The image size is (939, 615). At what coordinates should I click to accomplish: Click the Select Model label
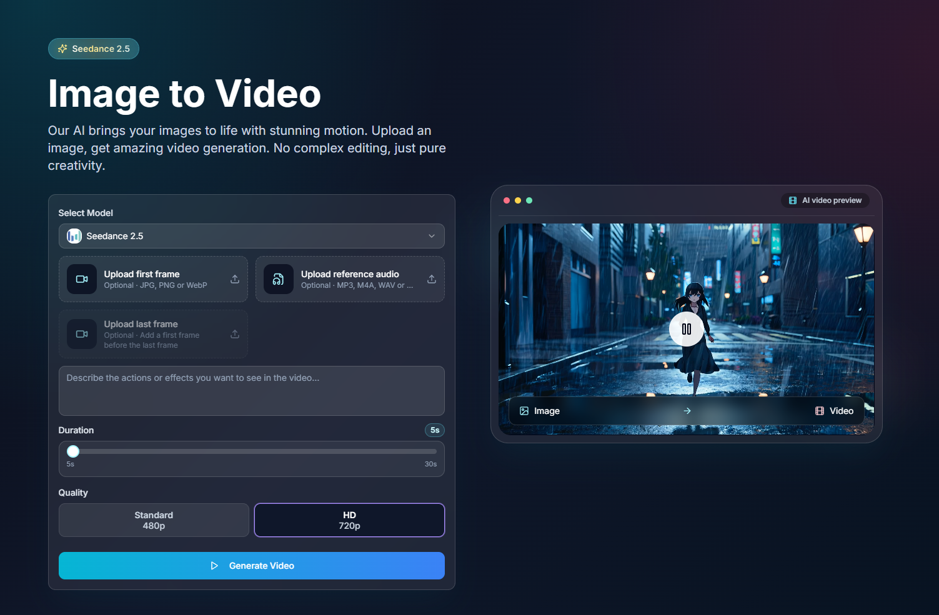click(x=86, y=213)
